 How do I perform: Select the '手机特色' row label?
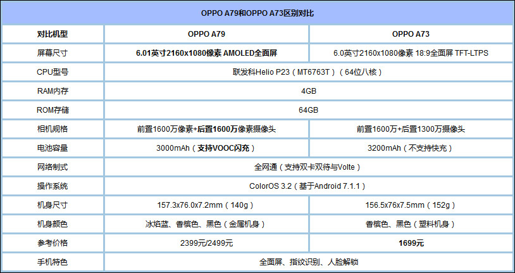(53, 262)
